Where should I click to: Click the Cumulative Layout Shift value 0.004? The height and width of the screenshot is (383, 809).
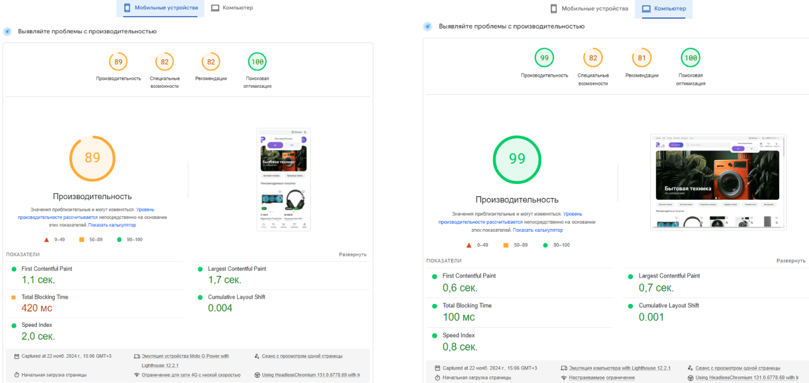[x=220, y=308]
